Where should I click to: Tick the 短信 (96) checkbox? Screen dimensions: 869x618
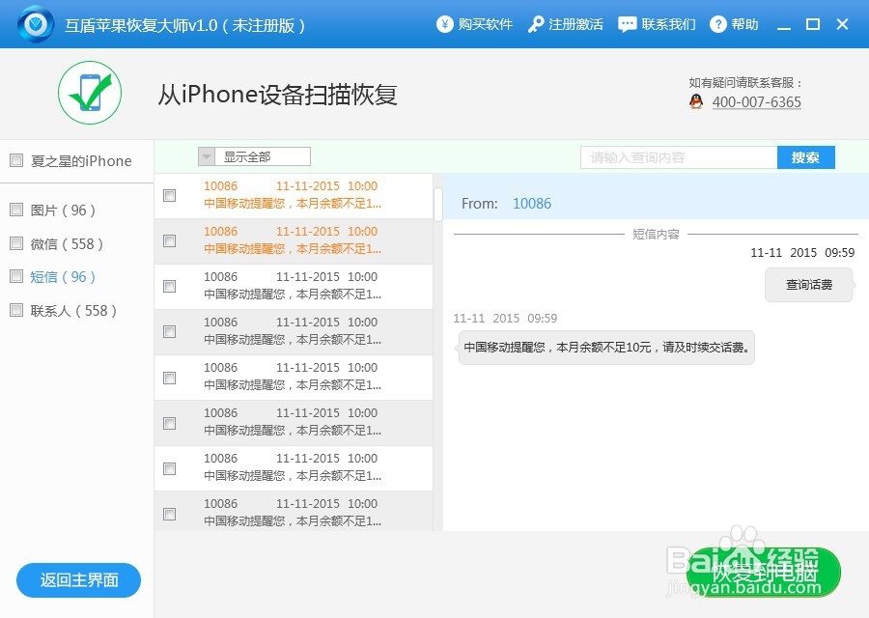coord(16,276)
